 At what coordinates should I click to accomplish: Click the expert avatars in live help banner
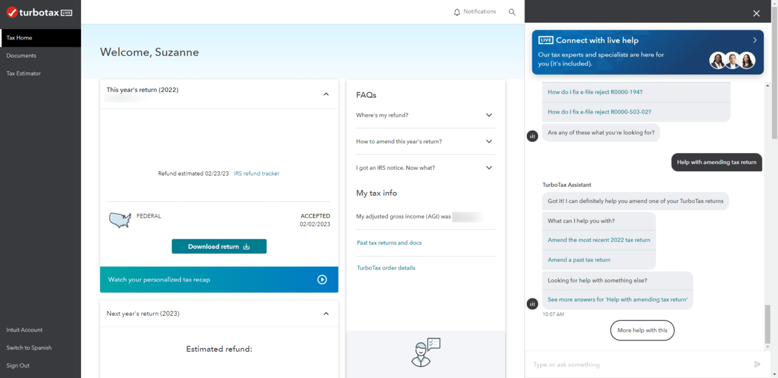733,61
